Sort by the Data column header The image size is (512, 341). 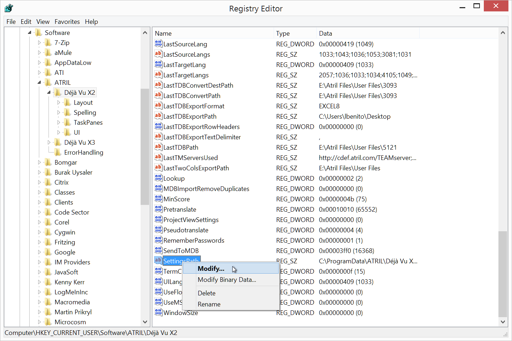coord(368,33)
